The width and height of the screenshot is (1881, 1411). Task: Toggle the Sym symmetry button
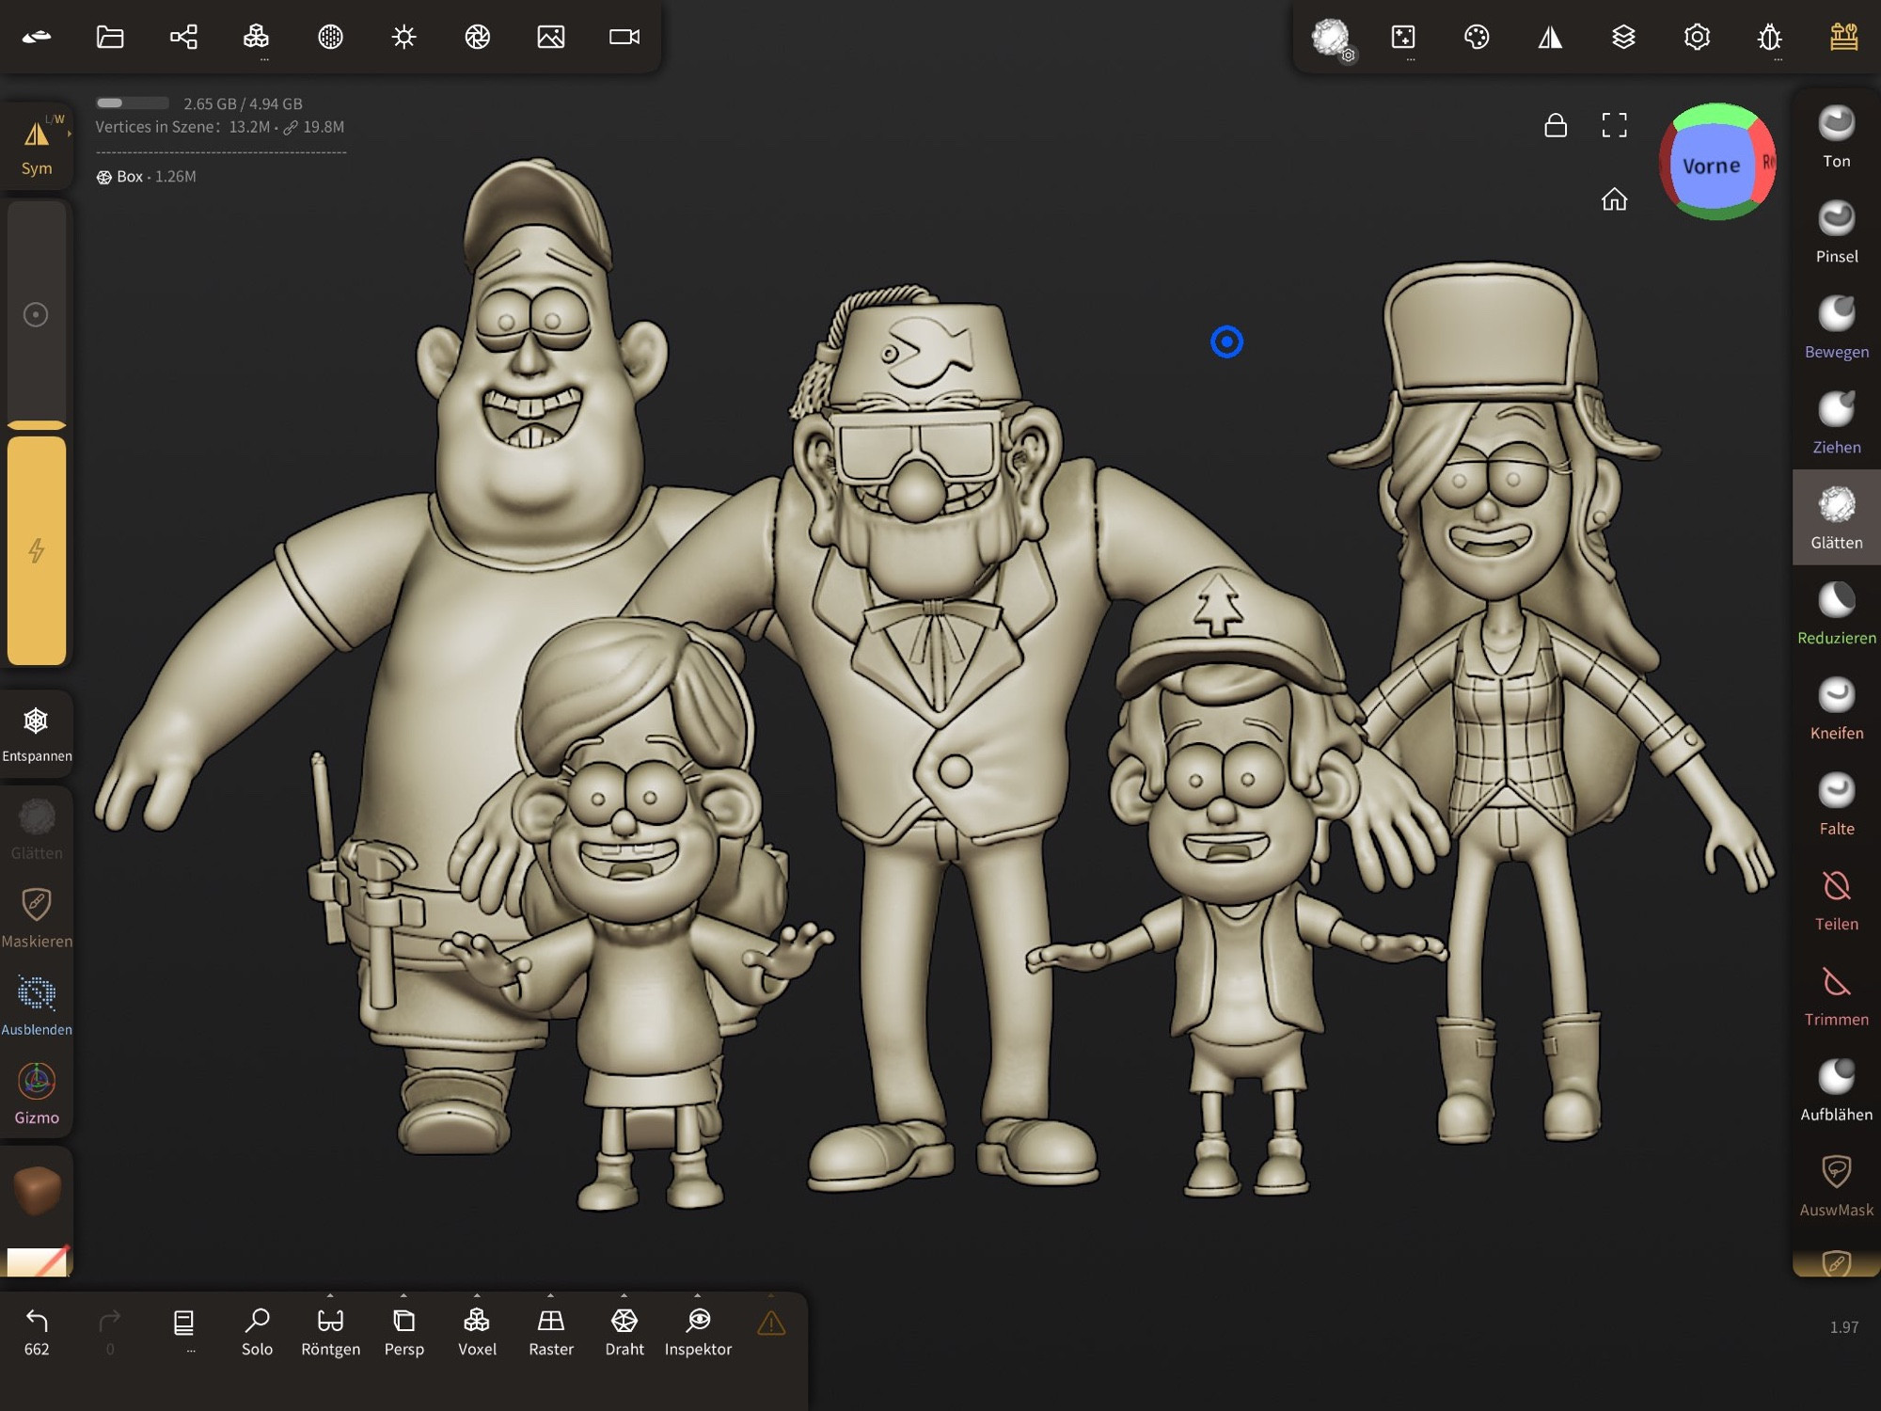tap(37, 146)
